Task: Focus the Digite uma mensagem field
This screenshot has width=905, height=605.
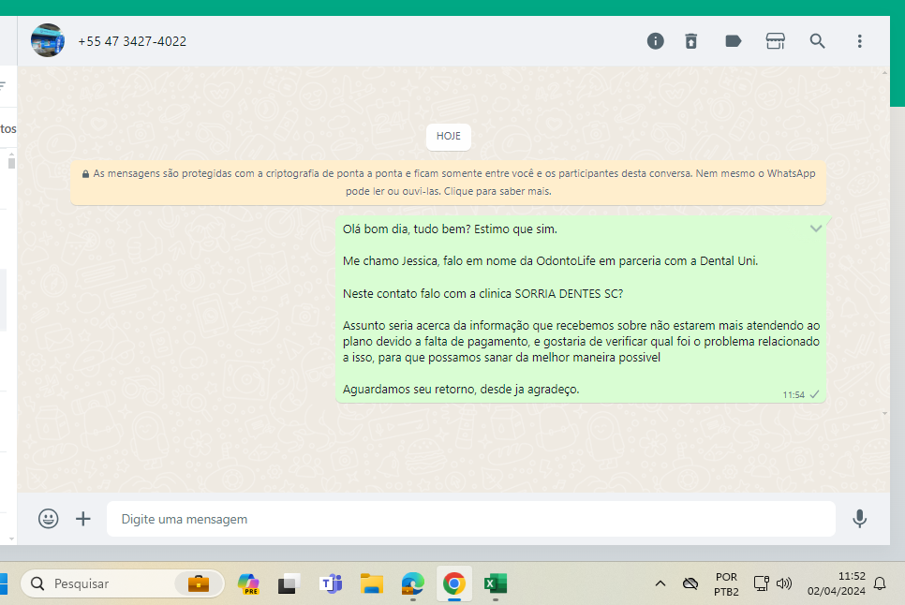Action: click(x=471, y=519)
